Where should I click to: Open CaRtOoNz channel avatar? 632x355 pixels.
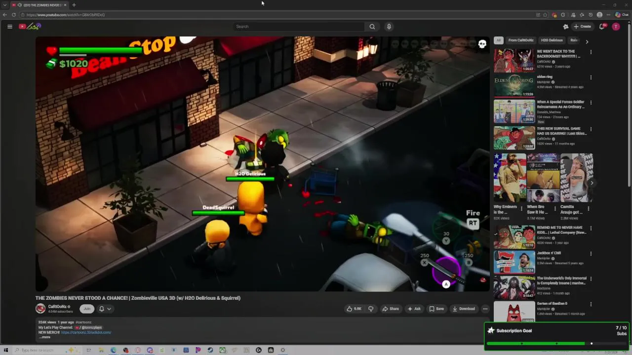(40, 309)
